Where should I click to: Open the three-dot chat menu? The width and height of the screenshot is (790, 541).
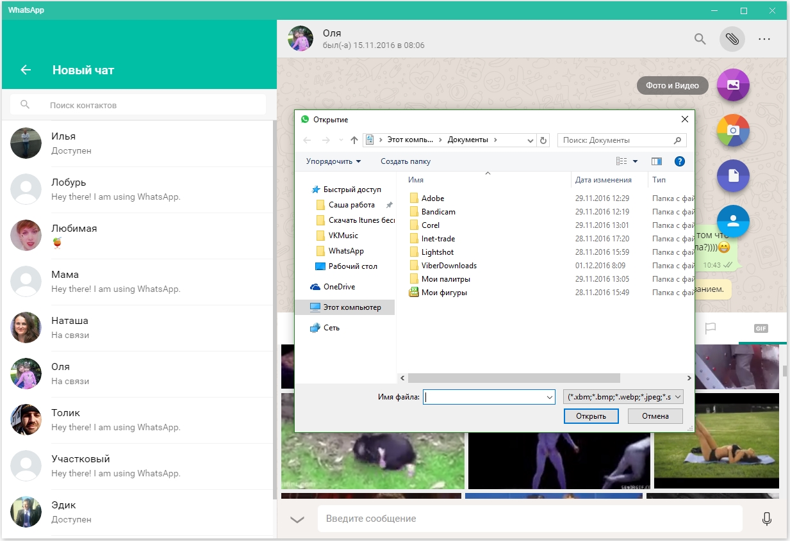click(x=764, y=39)
